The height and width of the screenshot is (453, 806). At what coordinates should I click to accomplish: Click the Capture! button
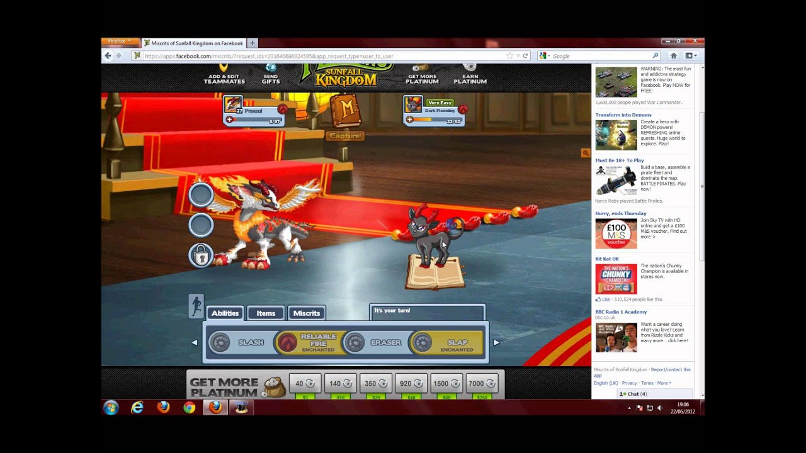tap(345, 136)
